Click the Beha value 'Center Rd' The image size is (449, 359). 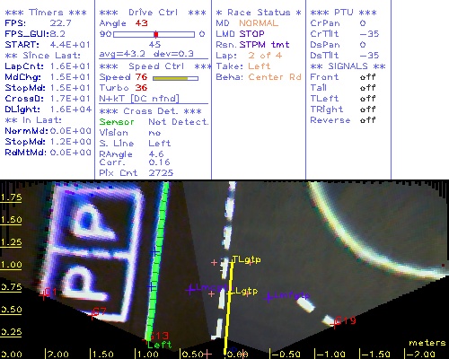tap(275, 77)
